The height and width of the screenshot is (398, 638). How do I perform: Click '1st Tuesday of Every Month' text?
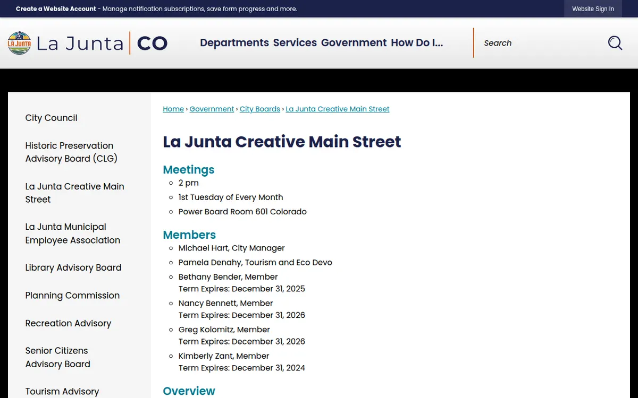pos(231,197)
